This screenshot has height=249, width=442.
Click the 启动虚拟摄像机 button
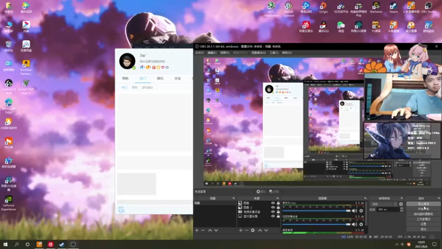click(423, 214)
